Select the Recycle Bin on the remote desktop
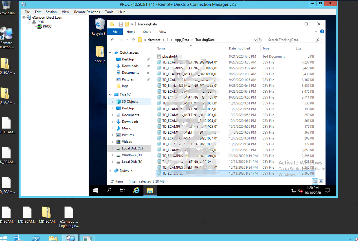 click(99, 27)
